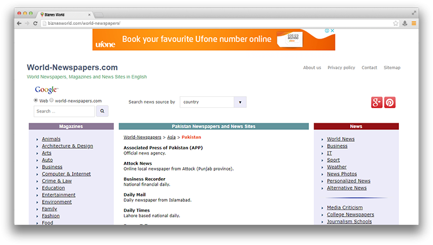This screenshot has height=245, width=433.
Task: Open the Fashion magazines link
Action: (x=51, y=216)
